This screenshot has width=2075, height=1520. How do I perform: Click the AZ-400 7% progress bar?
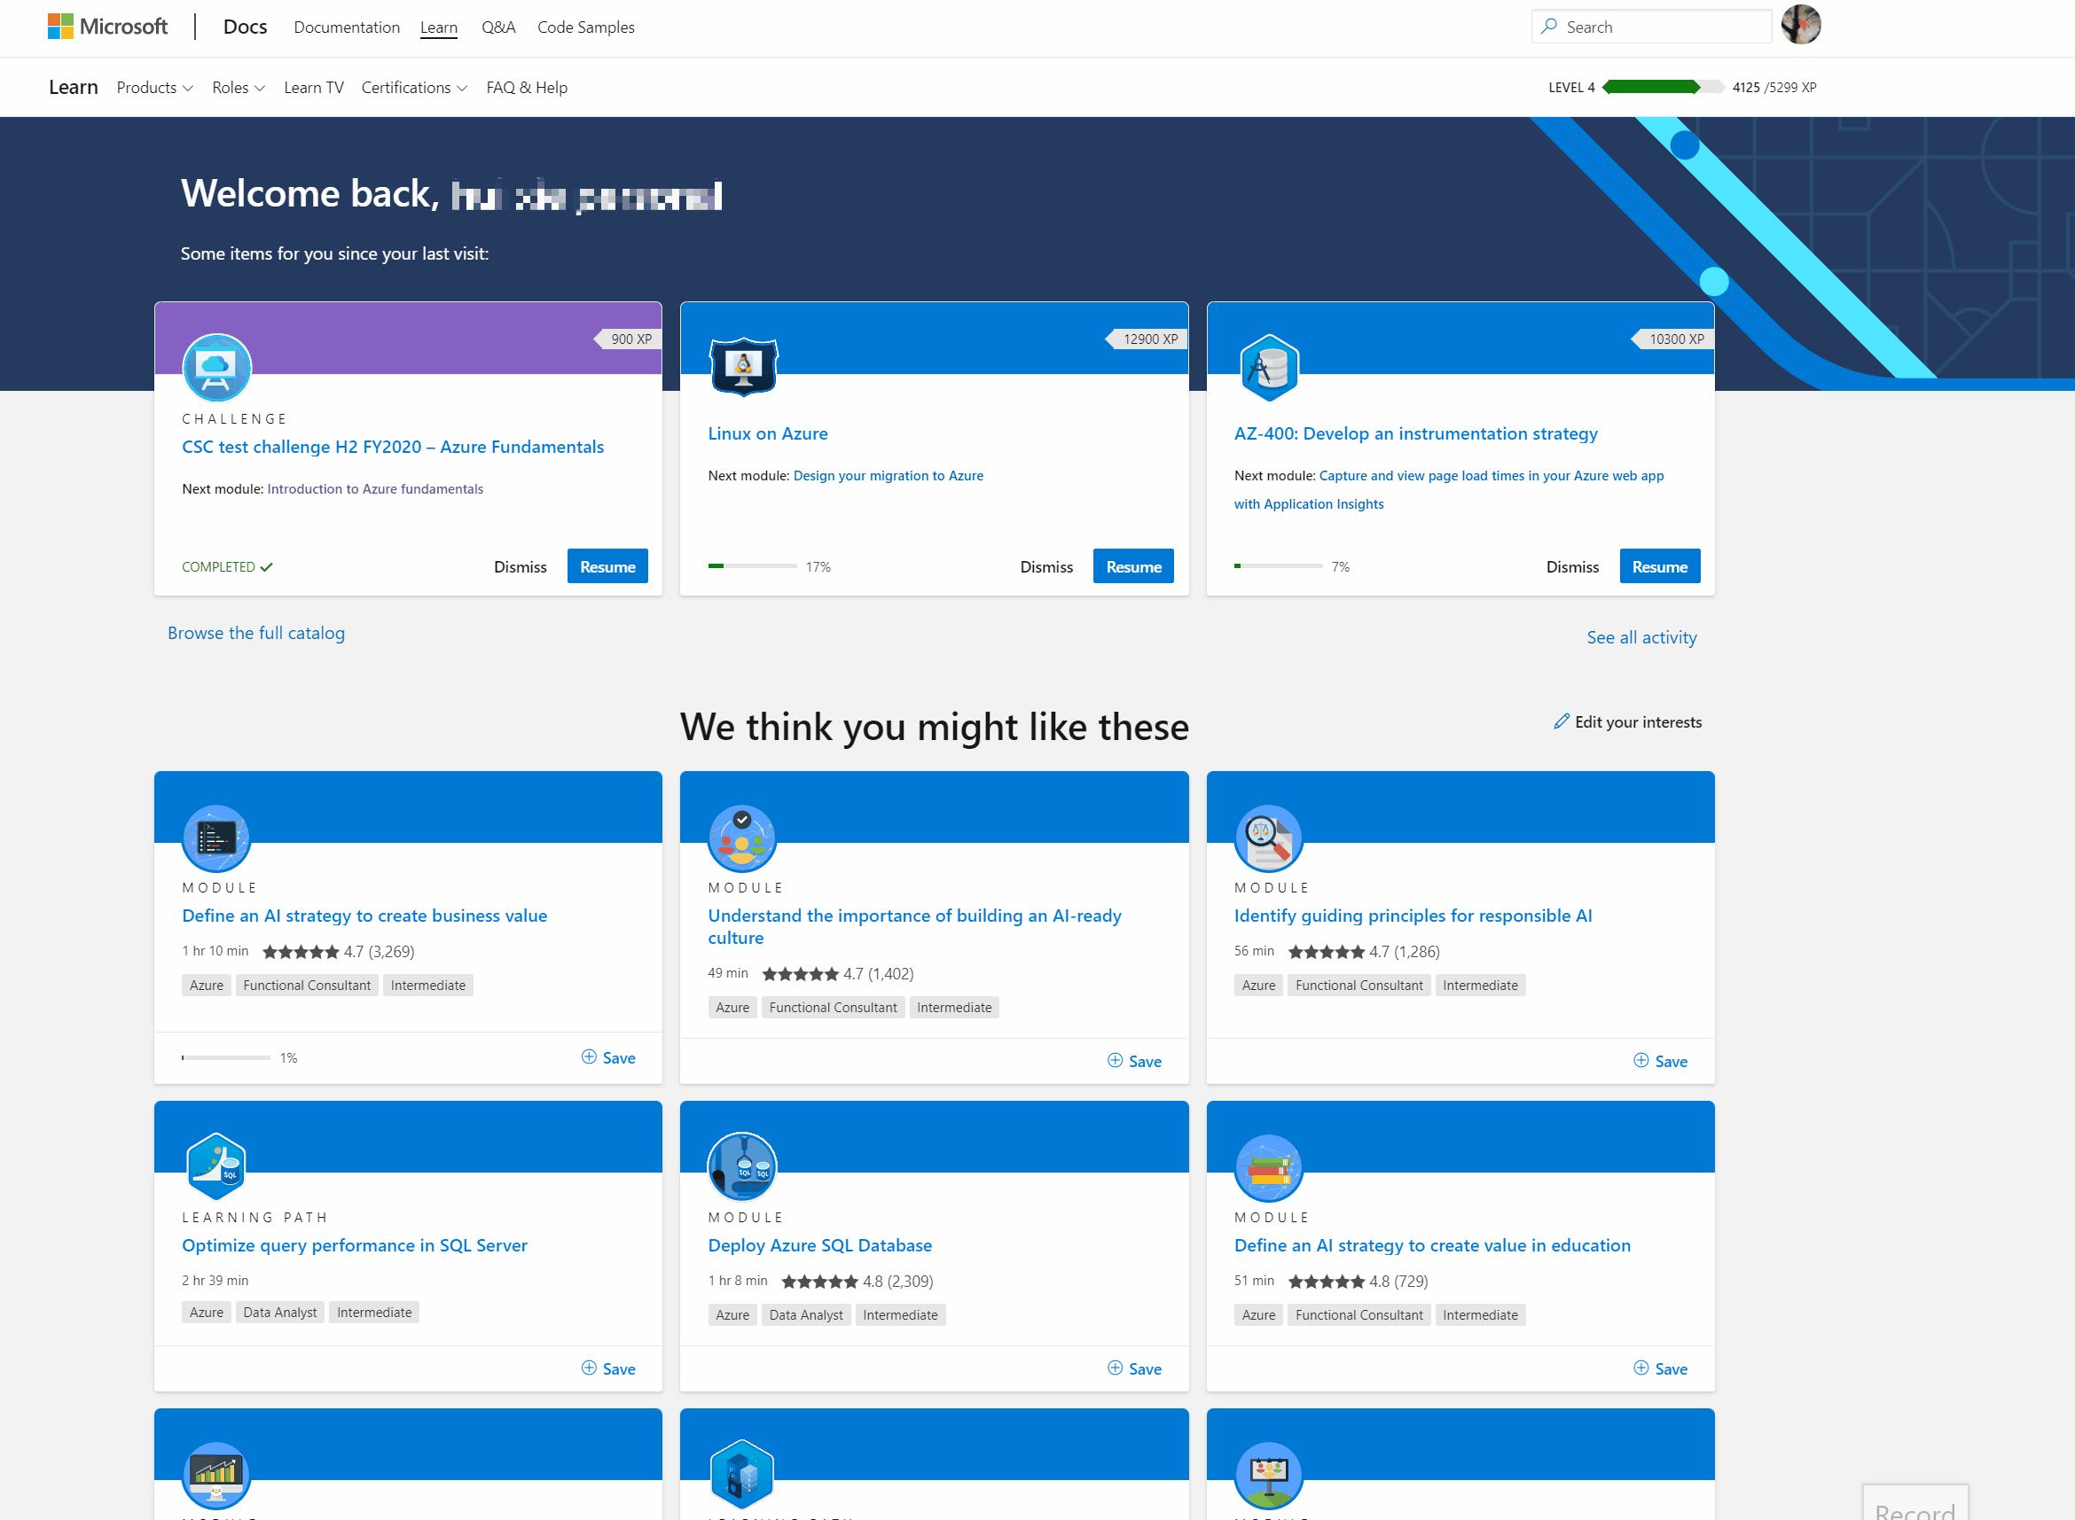(x=1279, y=565)
